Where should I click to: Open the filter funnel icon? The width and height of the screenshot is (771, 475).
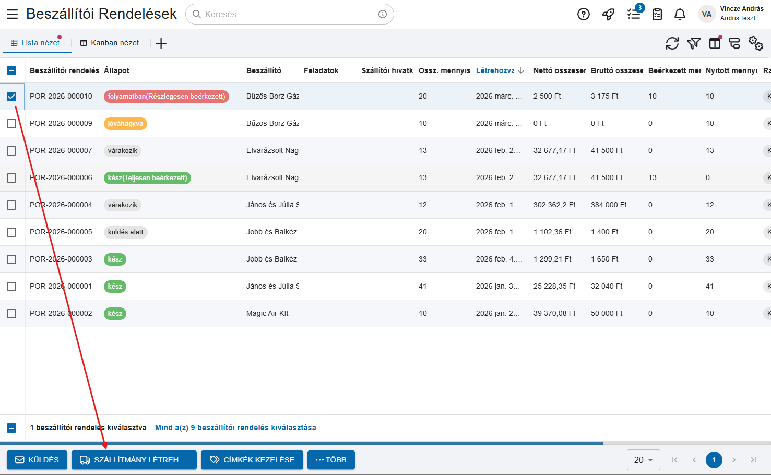click(693, 43)
